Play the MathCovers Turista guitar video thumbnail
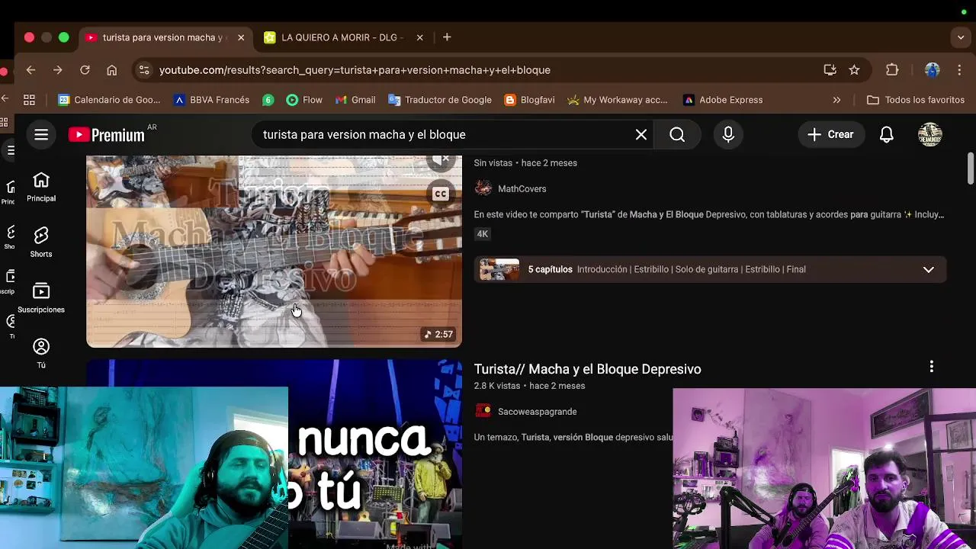The height and width of the screenshot is (549, 976). [274, 252]
